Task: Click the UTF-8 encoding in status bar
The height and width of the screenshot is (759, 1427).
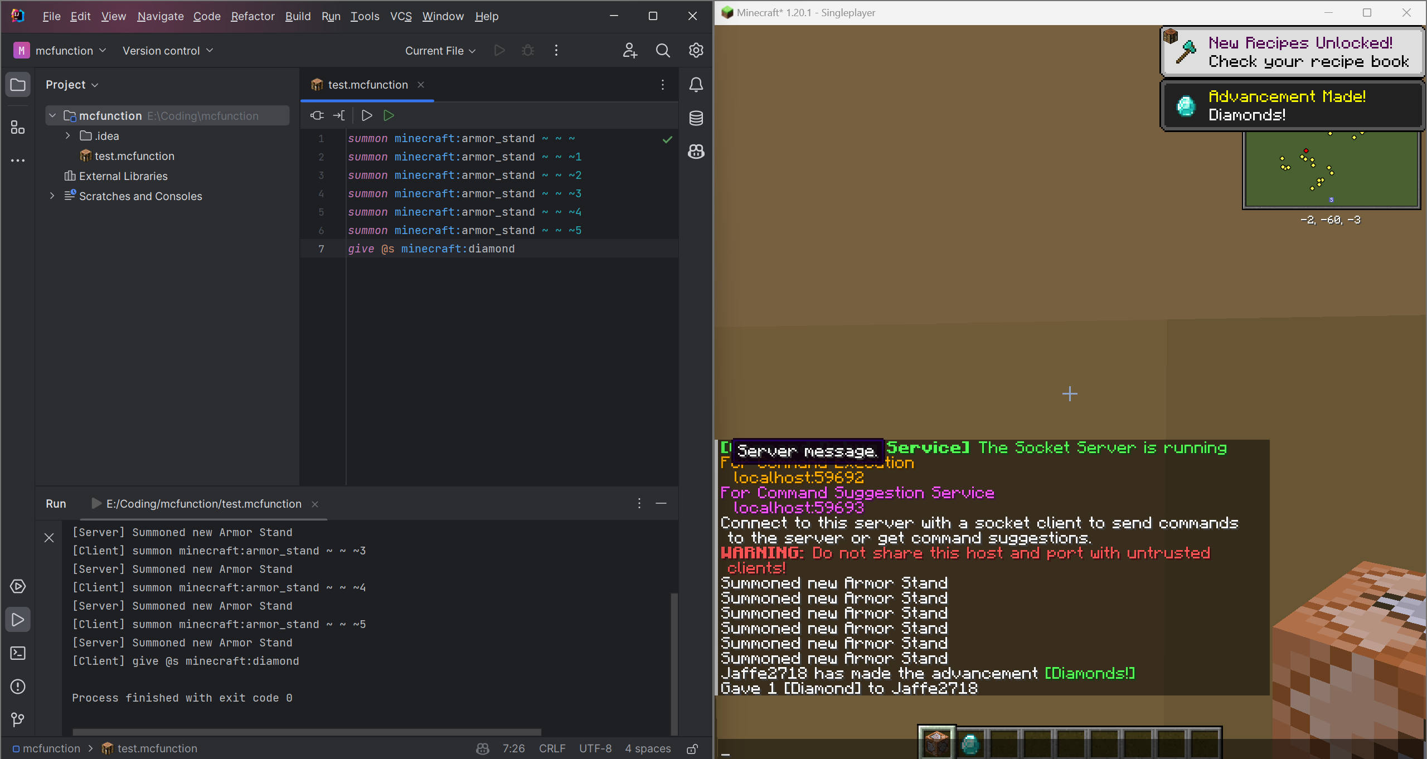Action: (x=595, y=748)
